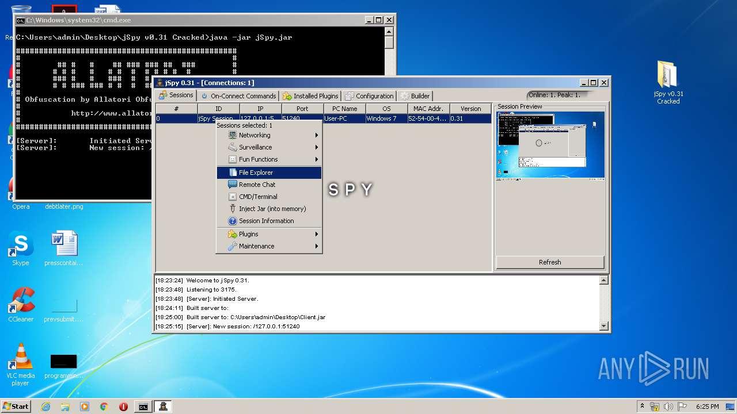Open Opera from the taskbar

click(123, 407)
